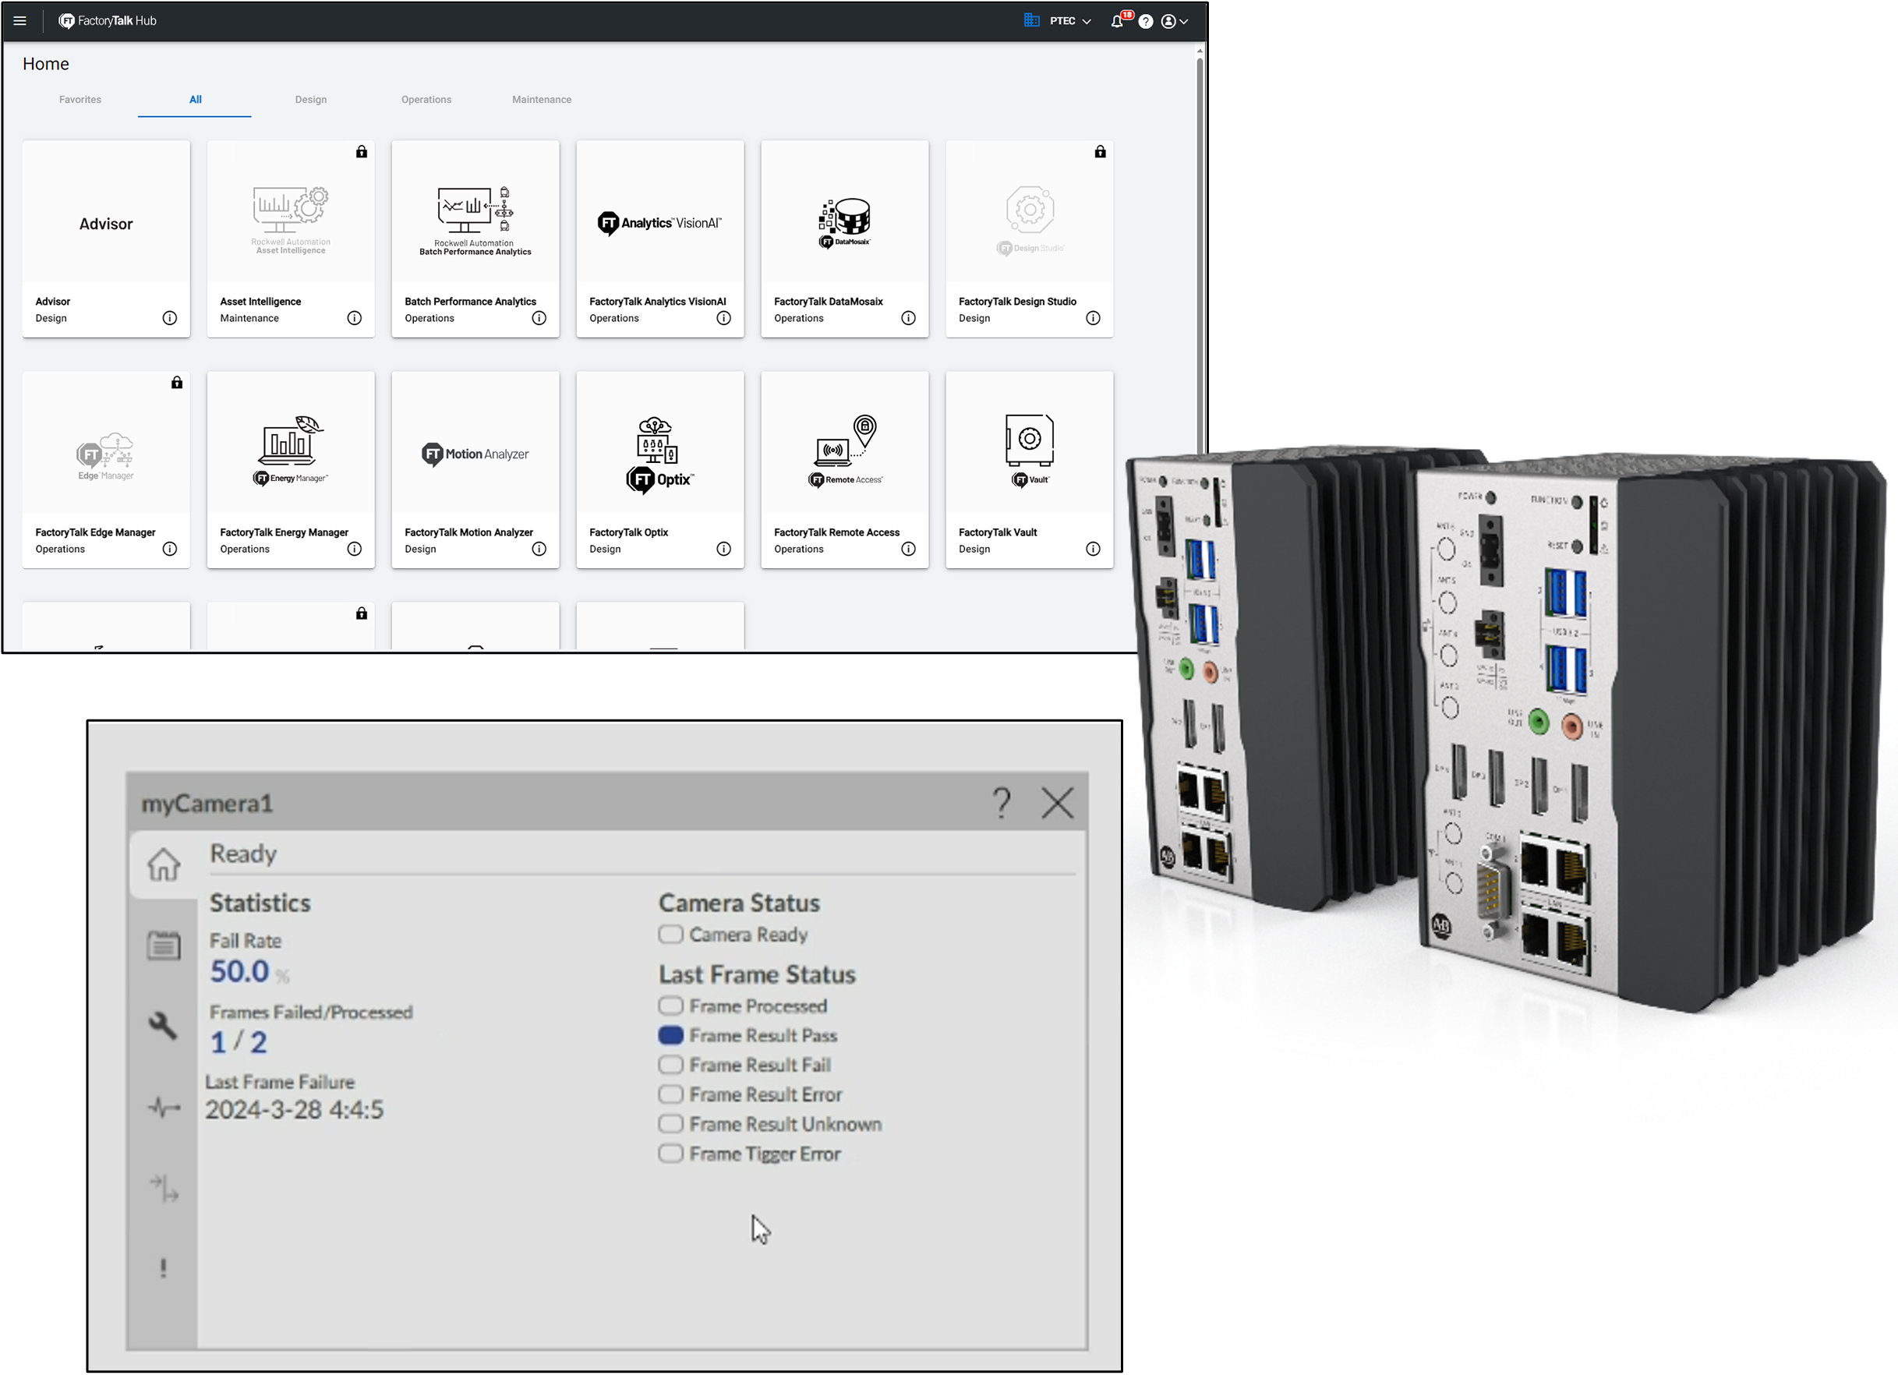Viewport: 1898px width, 1375px height.
Task: Open the Analytics VisionAI logo tile
Action: [x=660, y=224]
